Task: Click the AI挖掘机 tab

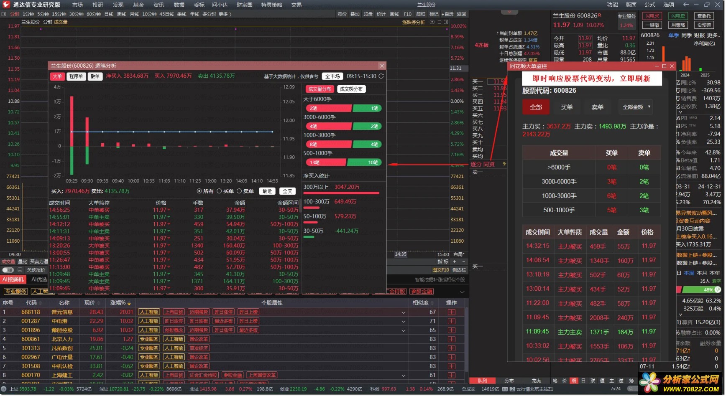Action: [13, 279]
